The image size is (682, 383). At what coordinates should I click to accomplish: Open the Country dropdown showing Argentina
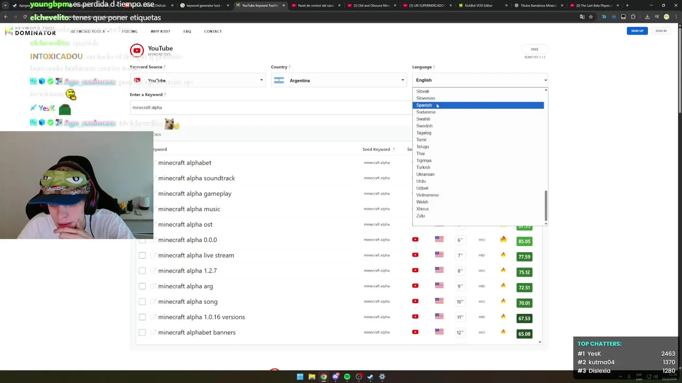click(x=339, y=80)
